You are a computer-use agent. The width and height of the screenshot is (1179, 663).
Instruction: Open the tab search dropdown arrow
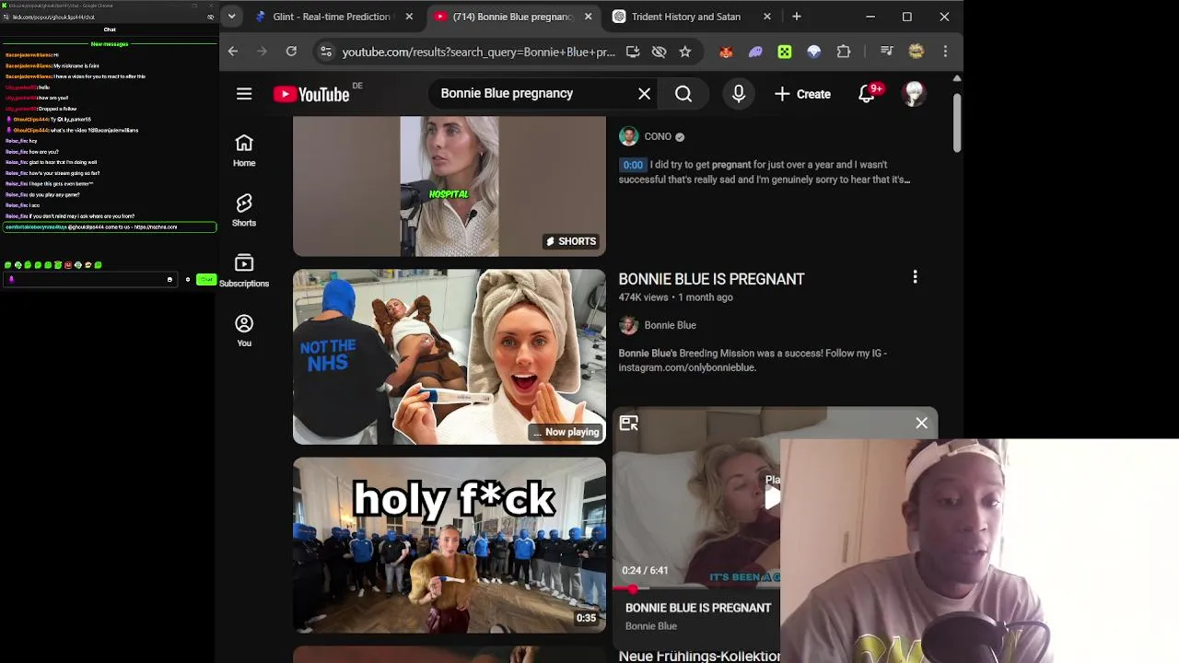point(232,17)
